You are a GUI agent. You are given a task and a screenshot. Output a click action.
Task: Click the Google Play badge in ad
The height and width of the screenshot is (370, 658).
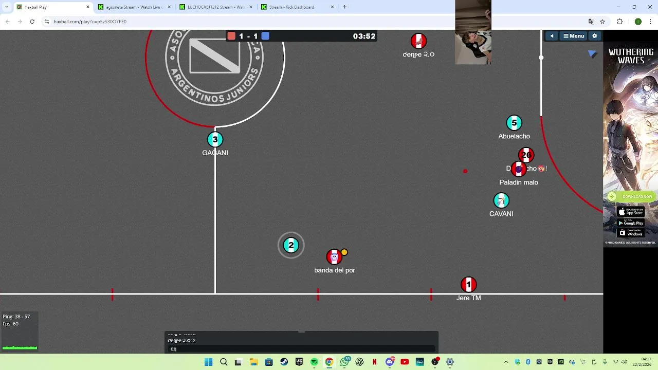[x=631, y=223]
